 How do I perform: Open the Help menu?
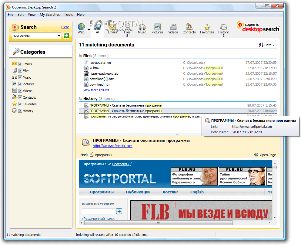81,15
